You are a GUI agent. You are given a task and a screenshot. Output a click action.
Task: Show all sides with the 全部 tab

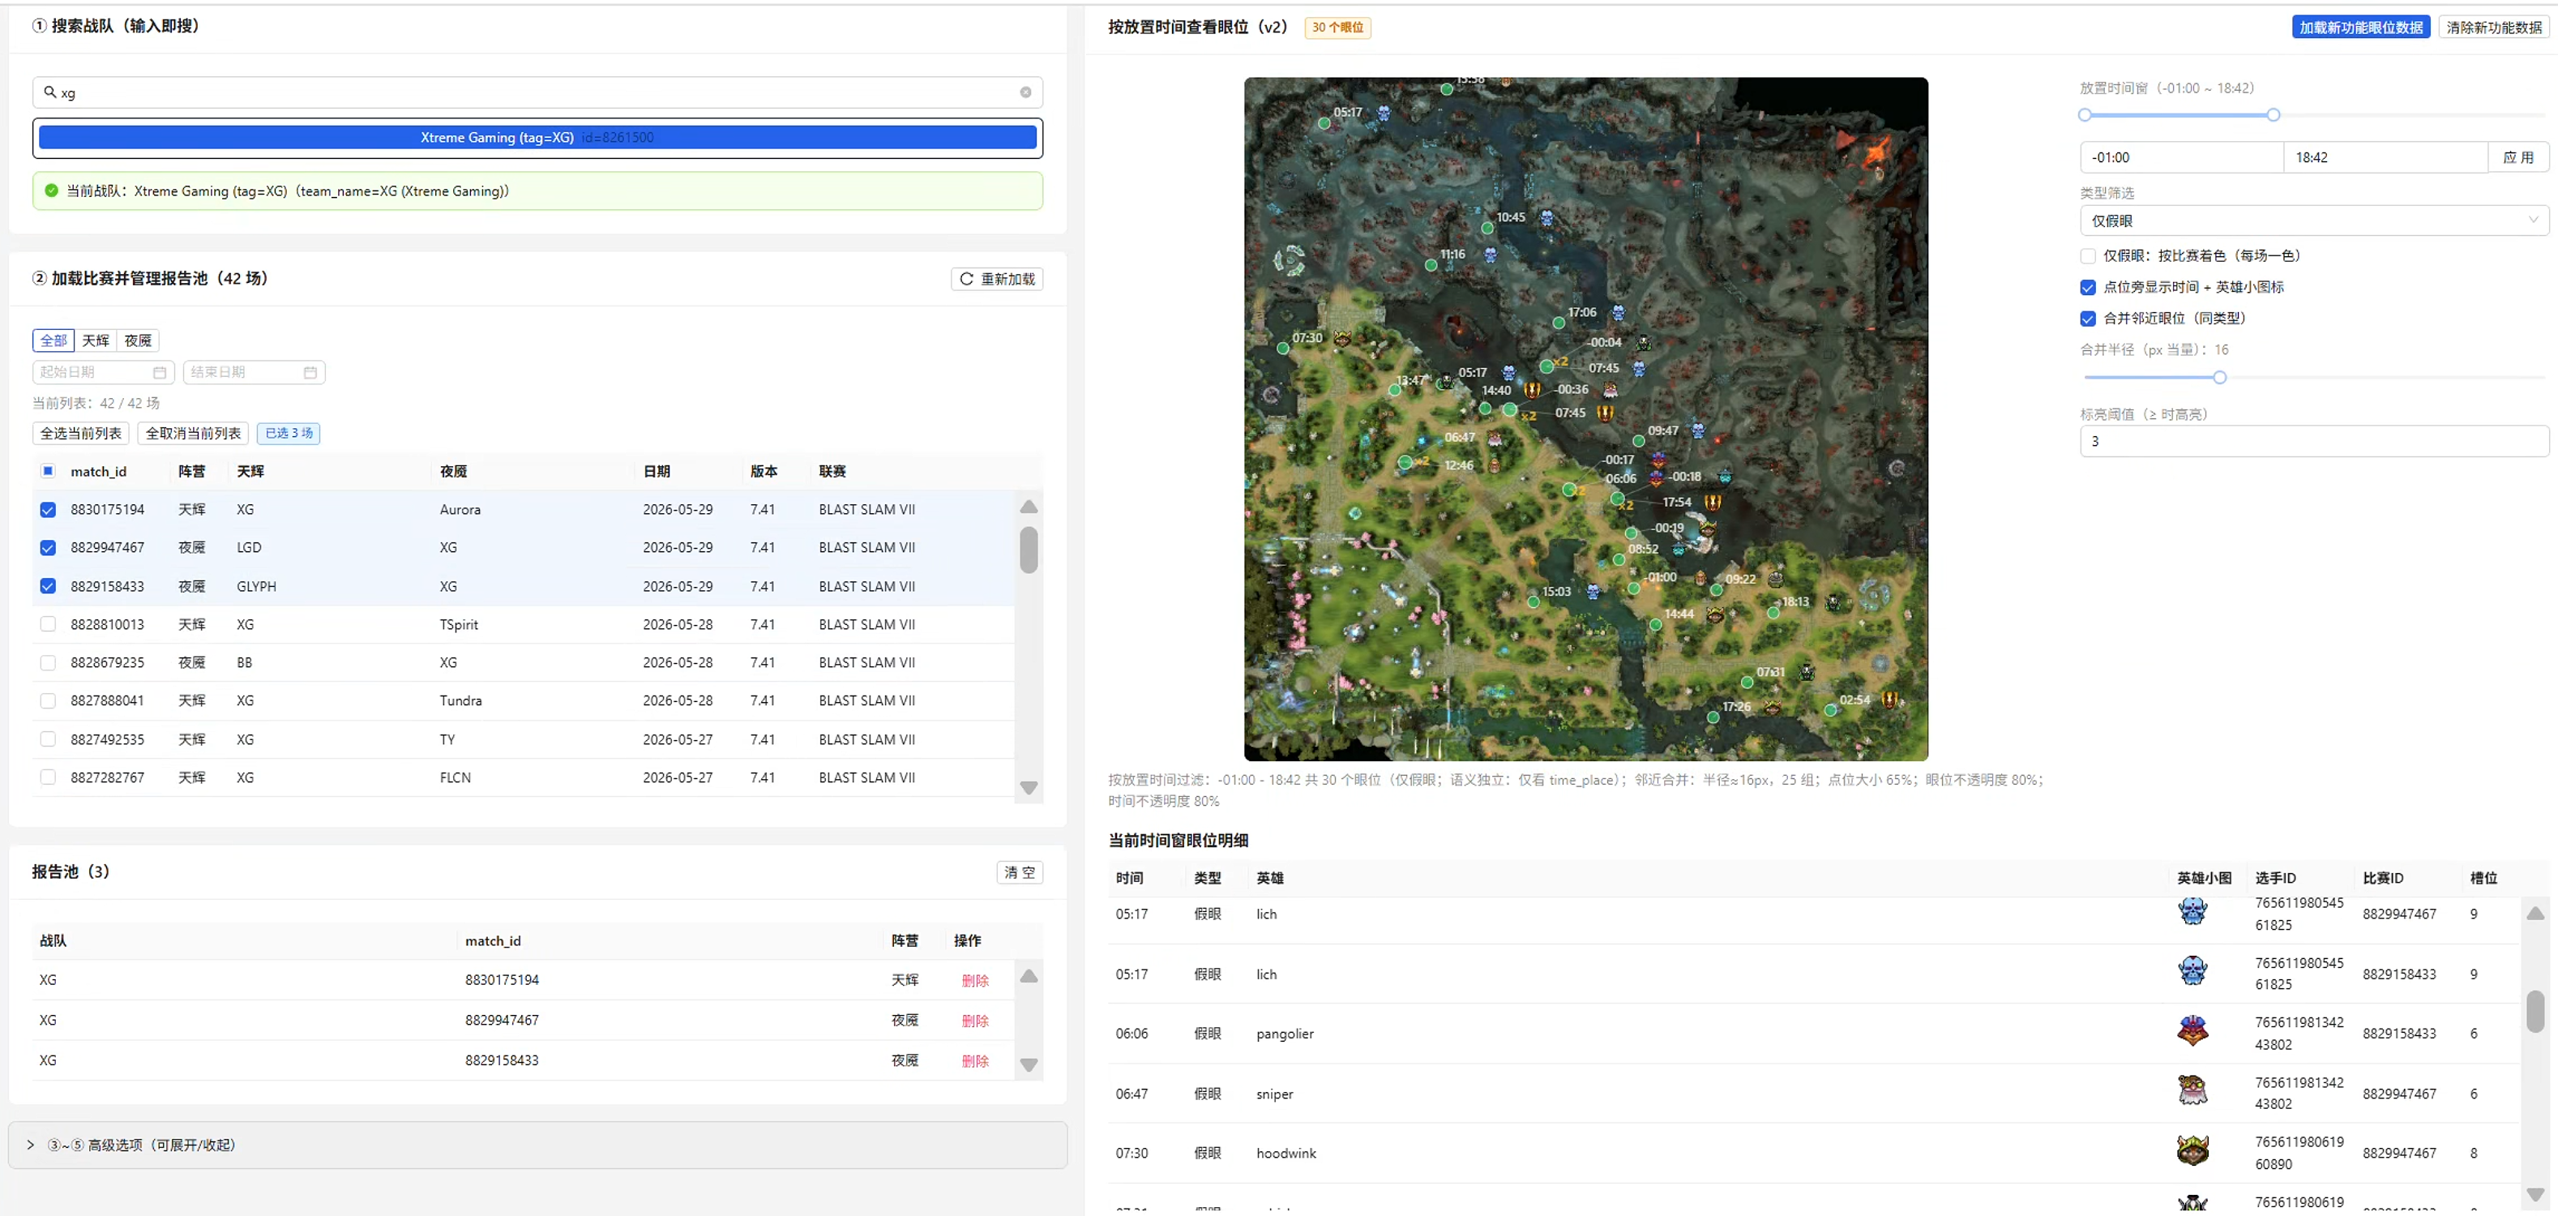pos(53,340)
